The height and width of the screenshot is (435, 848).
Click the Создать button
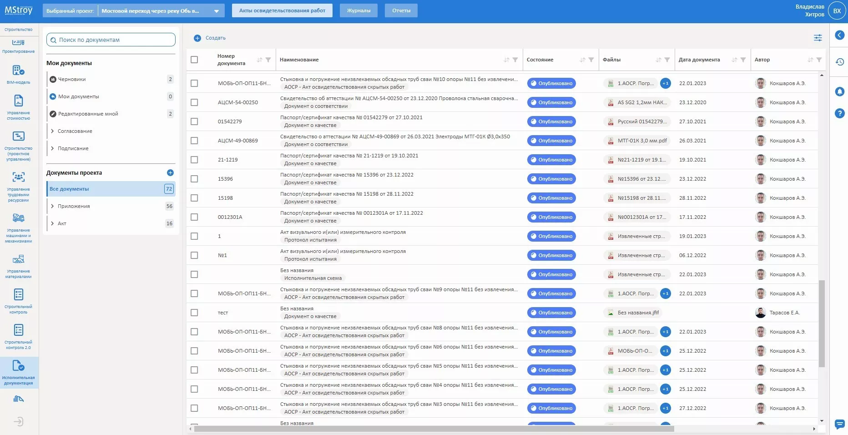[x=210, y=38]
